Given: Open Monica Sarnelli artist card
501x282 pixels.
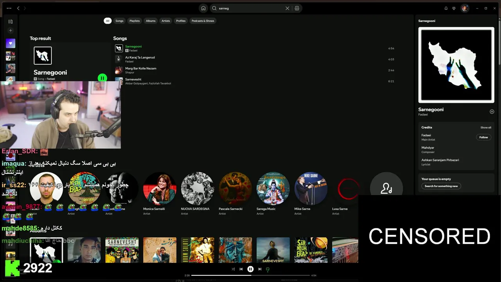Looking at the screenshot, I should [x=160, y=193].
